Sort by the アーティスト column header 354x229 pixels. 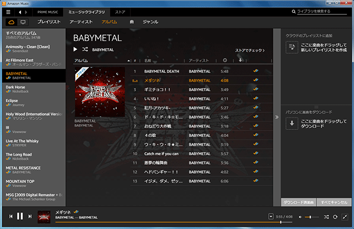(x=199, y=60)
